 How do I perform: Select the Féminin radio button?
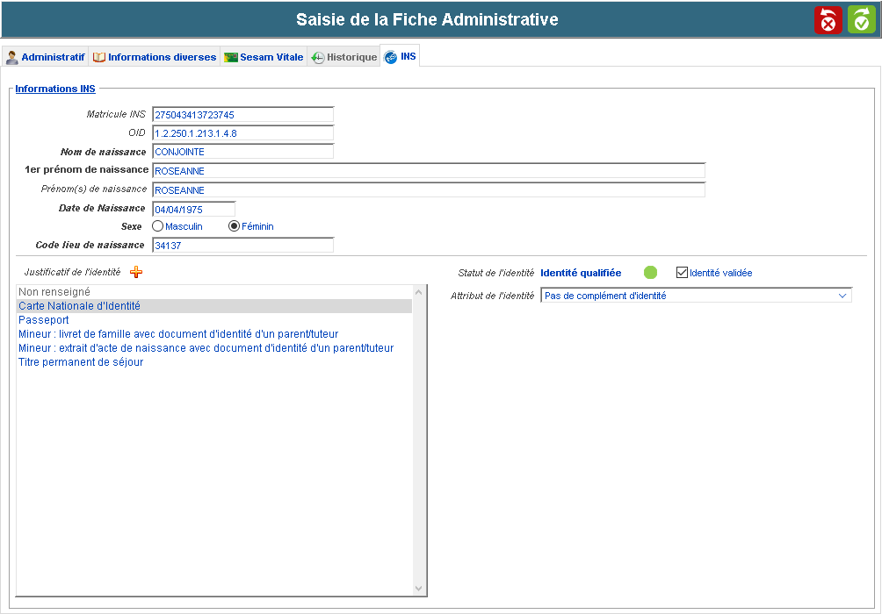[234, 226]
